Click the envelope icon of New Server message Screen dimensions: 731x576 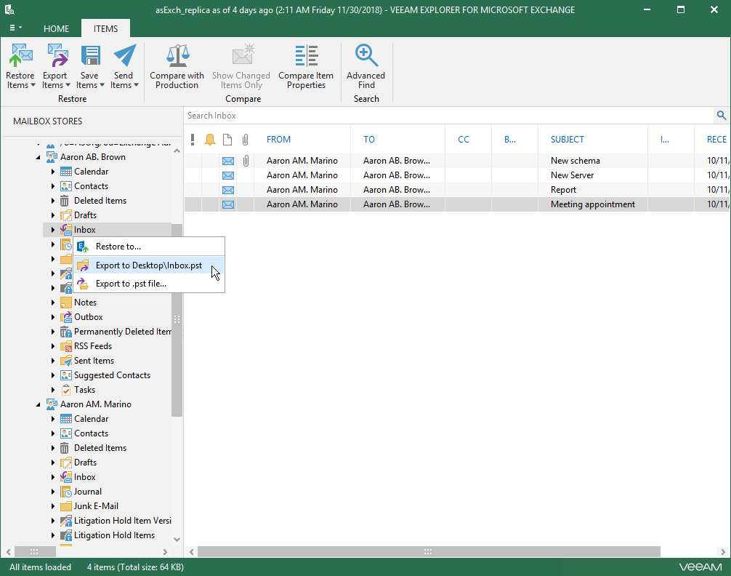click(x=228, y=175)
